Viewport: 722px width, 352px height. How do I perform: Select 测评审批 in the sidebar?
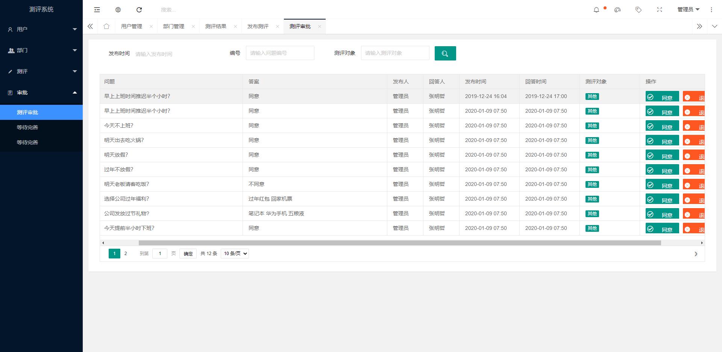tap(41, 112)
